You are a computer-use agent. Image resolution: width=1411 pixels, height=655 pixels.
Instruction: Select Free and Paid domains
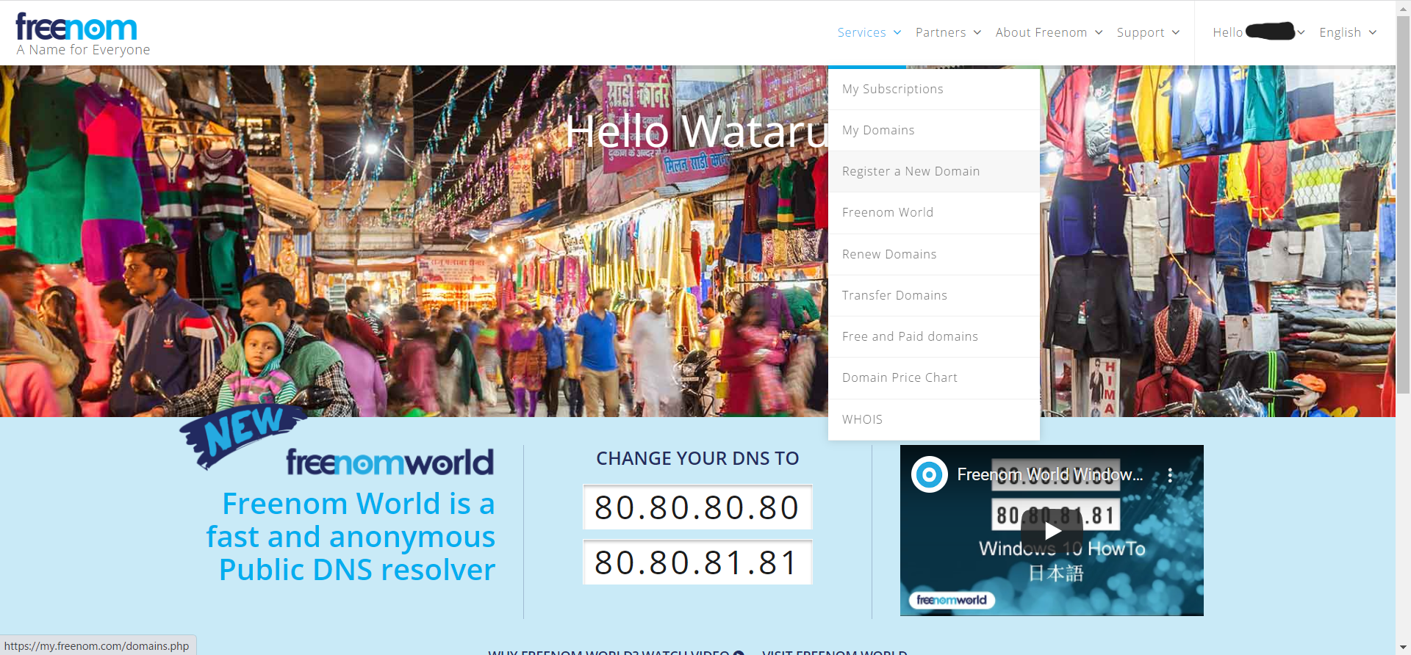click(934, 336)
